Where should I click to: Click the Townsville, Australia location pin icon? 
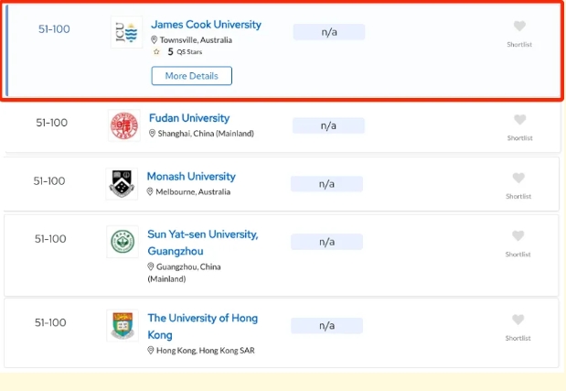pos(154,39)
